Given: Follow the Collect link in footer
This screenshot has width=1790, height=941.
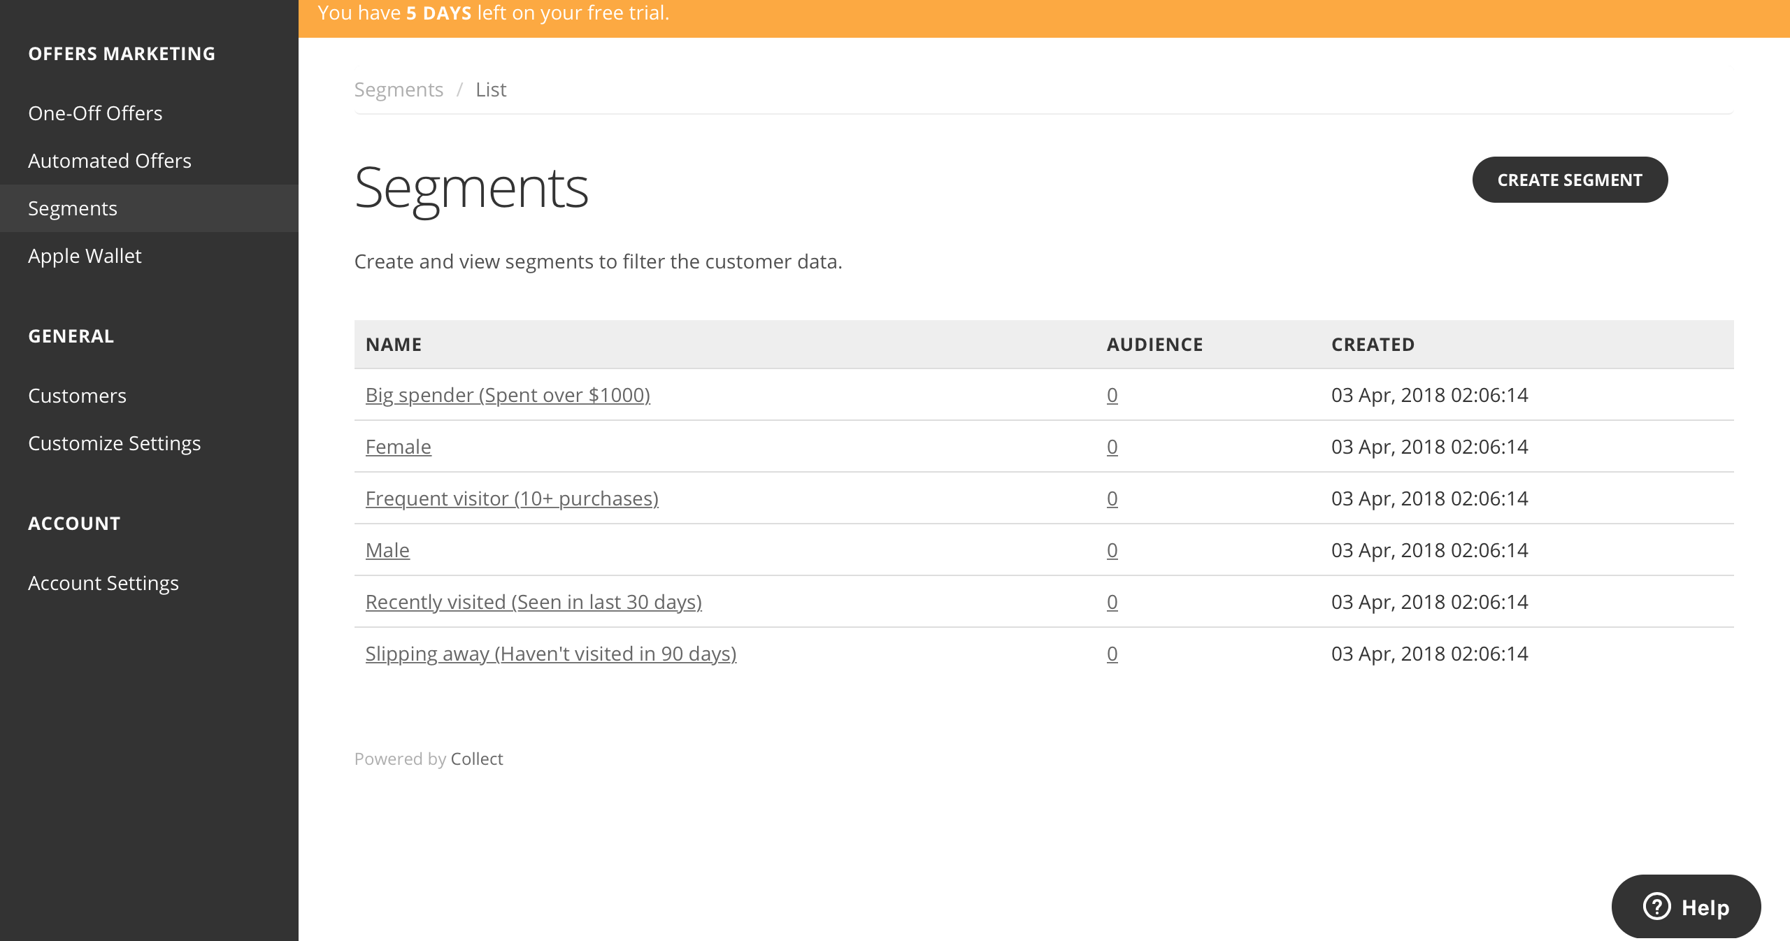Looking at the screenshot, I should point(477,759).
